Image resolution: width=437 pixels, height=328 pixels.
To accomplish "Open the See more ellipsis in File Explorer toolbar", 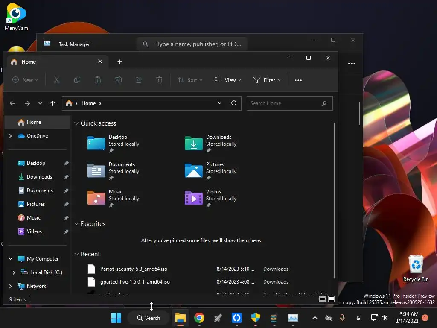I will 298,80.
